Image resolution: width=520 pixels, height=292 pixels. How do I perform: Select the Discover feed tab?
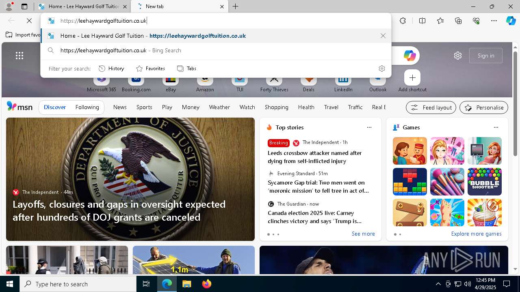click(55, 107)
